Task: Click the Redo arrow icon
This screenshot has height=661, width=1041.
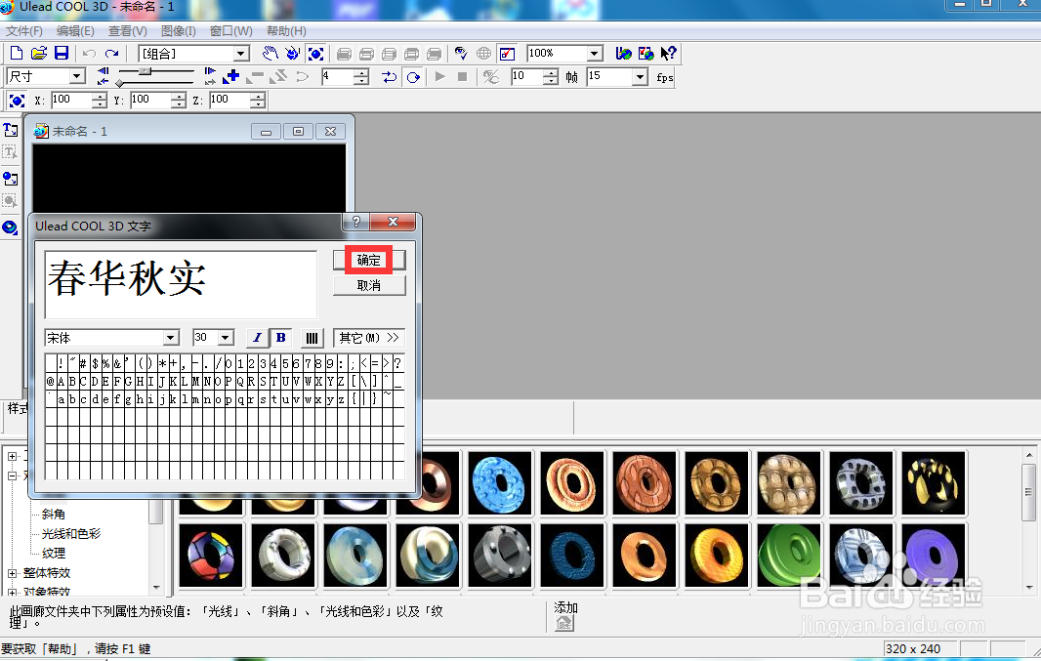Action: pyautogui.click(x=112, y=54)
